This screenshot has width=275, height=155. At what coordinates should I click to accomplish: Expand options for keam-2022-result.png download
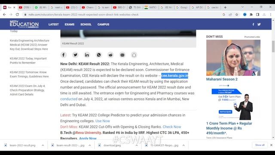(x=43, y=146)
